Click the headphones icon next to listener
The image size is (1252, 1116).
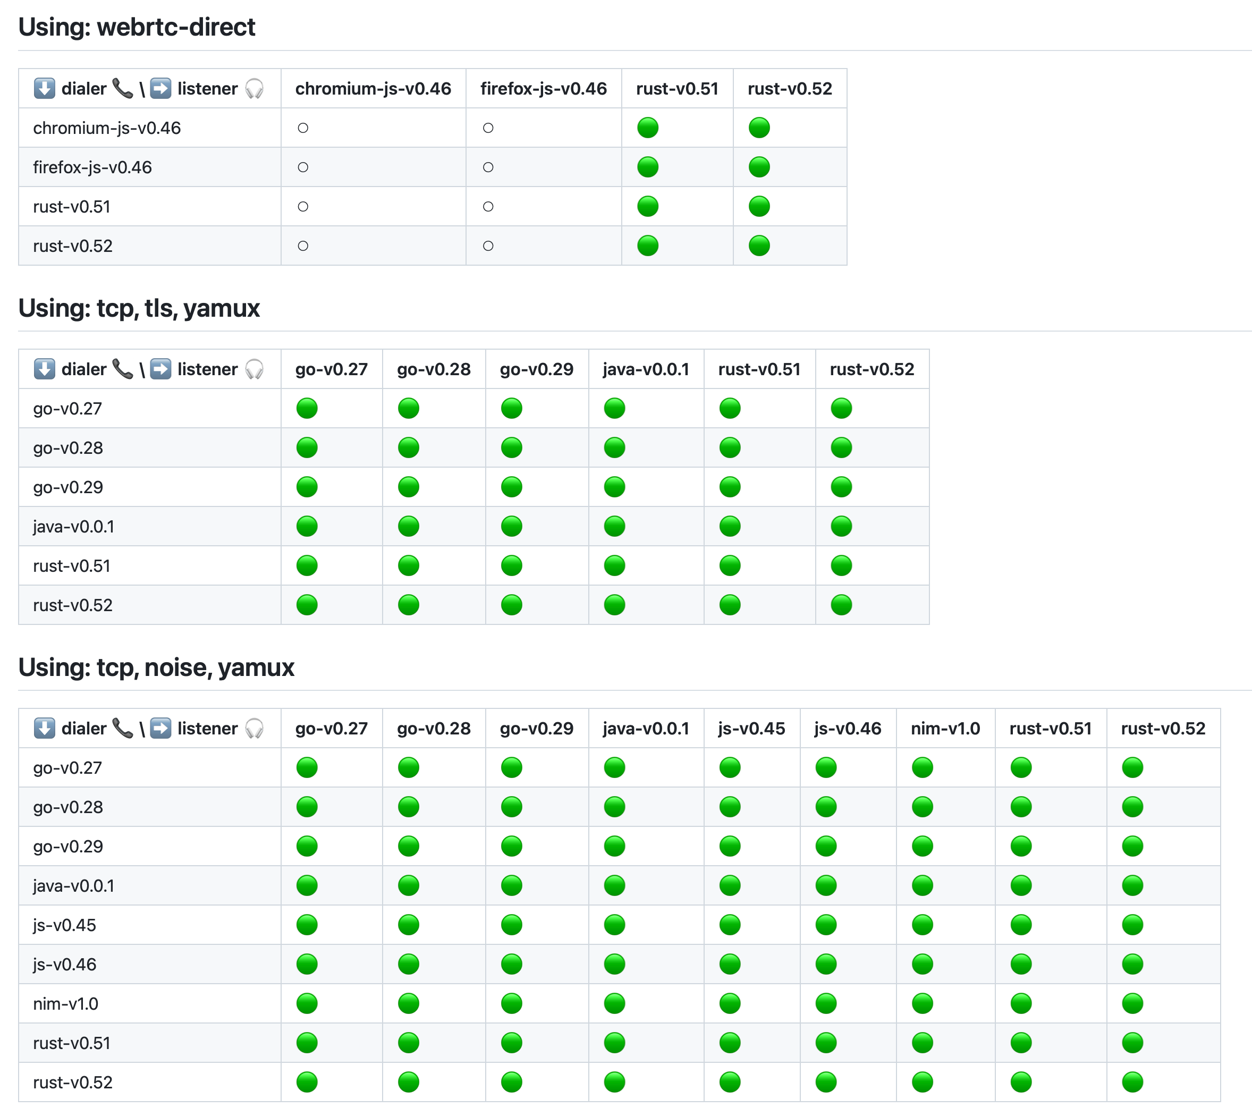click(256, 88)
